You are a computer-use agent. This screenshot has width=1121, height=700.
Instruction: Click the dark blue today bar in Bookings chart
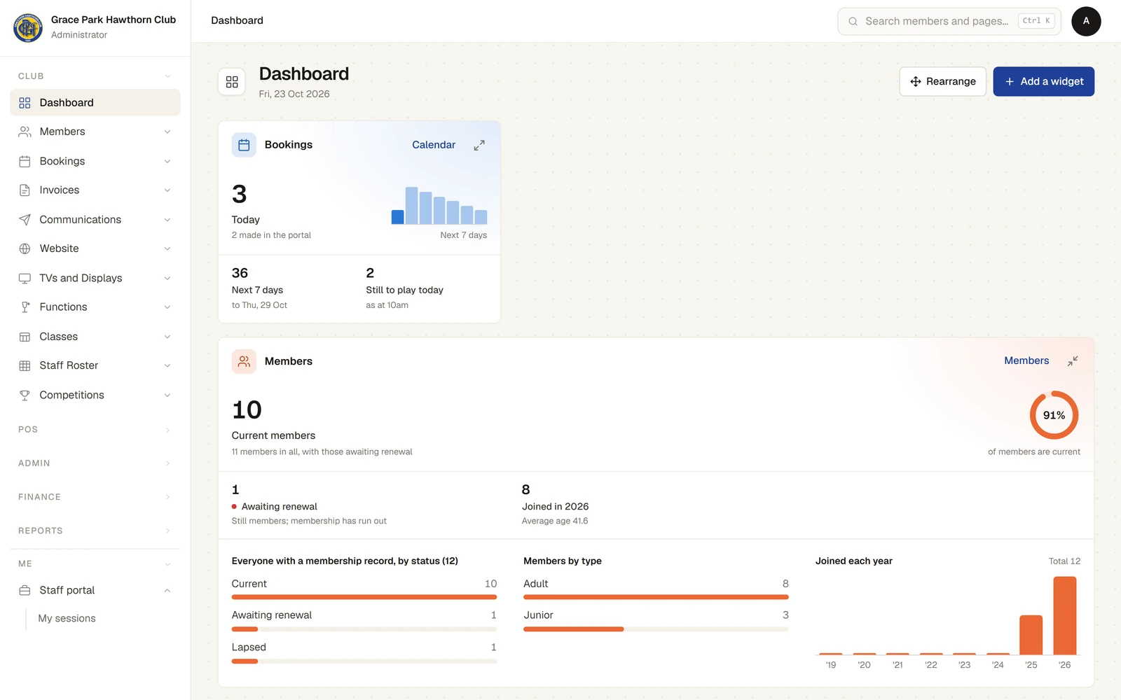click(x=397, y=217)
